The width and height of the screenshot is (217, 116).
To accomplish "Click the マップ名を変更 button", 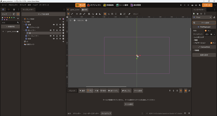I will pos(43,14).
